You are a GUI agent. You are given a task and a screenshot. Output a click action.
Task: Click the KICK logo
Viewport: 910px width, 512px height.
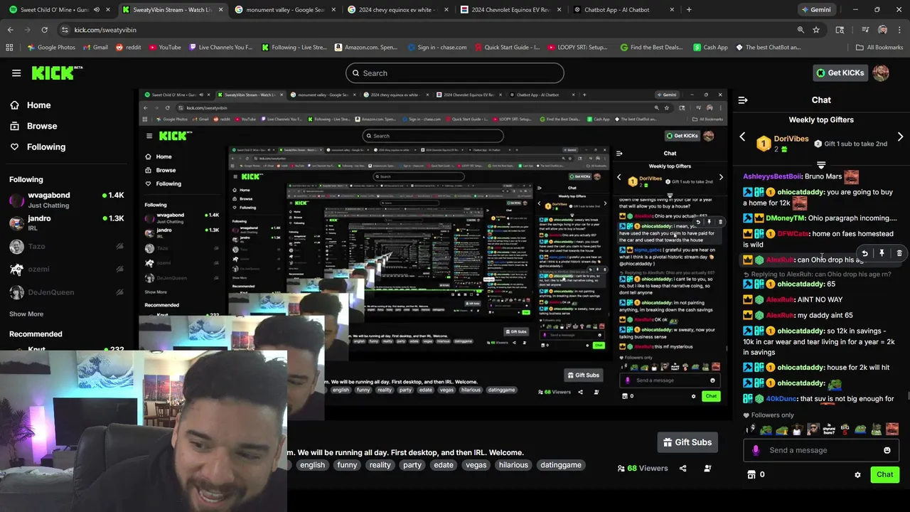tap(57, 73)
